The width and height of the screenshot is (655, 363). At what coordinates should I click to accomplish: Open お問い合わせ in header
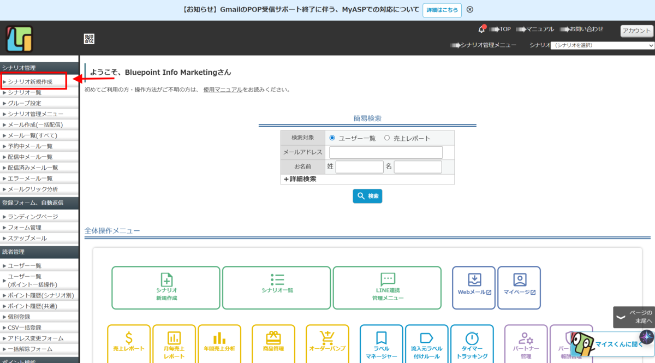coord(581,29)
